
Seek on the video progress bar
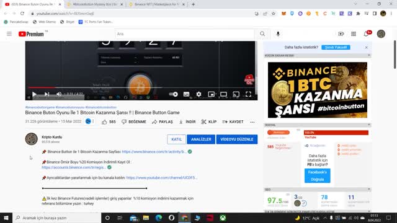click(x=141, y=87)
